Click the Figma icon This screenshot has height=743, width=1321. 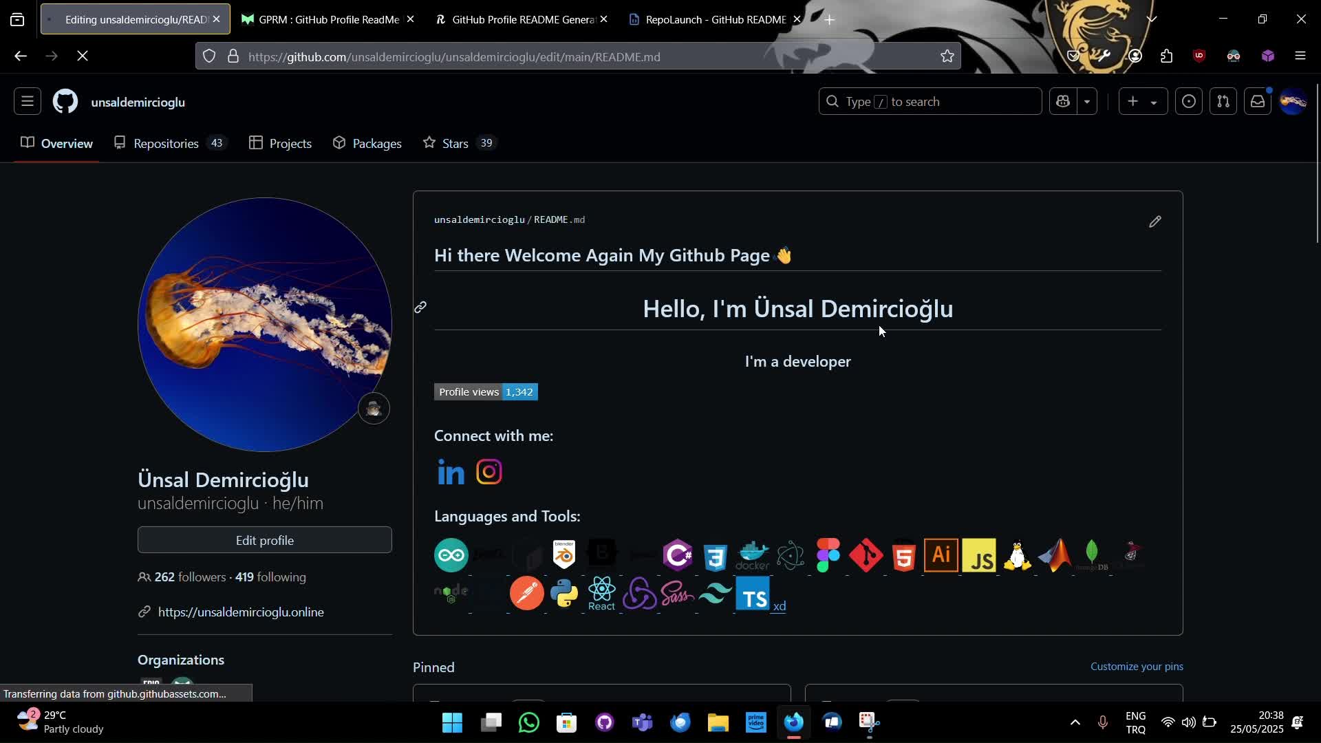(828, 555)
